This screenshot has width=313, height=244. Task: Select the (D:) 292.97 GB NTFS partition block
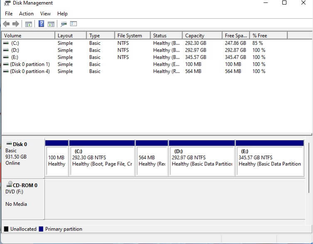click(202, 158)
